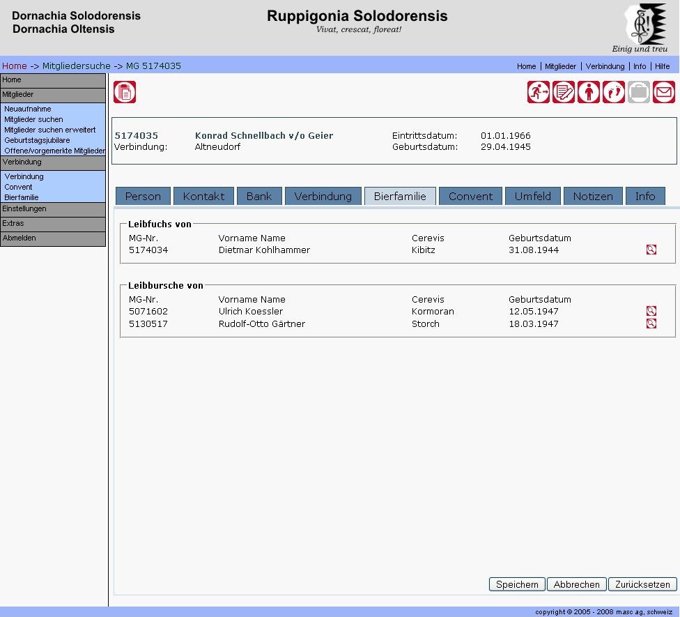Click the envelope mail icon
Viewport: 680px width, 617px height.
tap(663, 92)
